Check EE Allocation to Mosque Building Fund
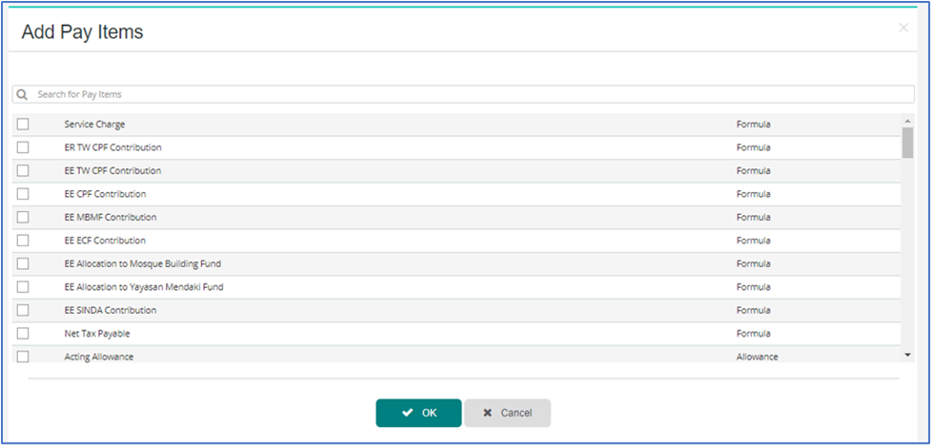931x445 pixels. click(x=23, y=263)
